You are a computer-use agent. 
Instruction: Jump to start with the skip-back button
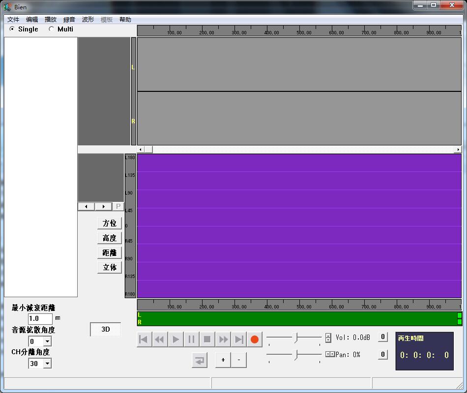144,339
